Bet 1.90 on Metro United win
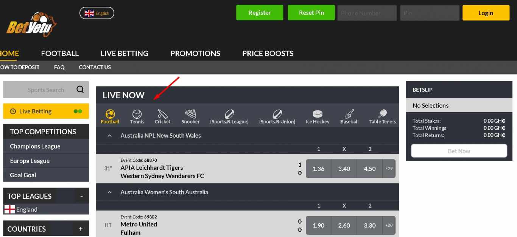Viewport: 517px width, 237px height. [318, 225]
